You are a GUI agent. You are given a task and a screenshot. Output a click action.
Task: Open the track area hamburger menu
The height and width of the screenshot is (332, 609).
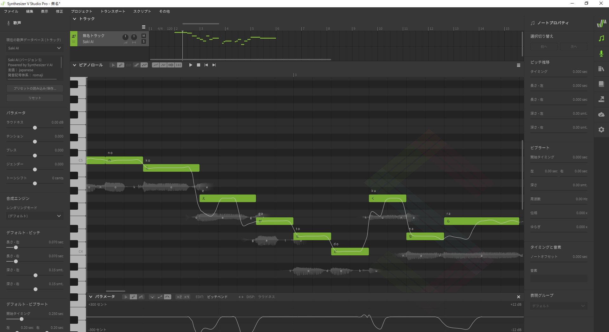tap(144, 27)
